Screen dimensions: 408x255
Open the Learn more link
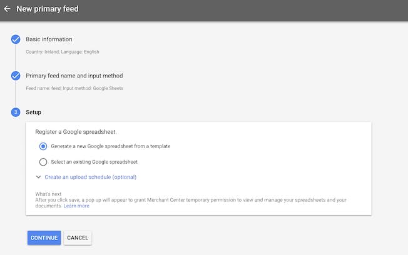click(76, 206)
